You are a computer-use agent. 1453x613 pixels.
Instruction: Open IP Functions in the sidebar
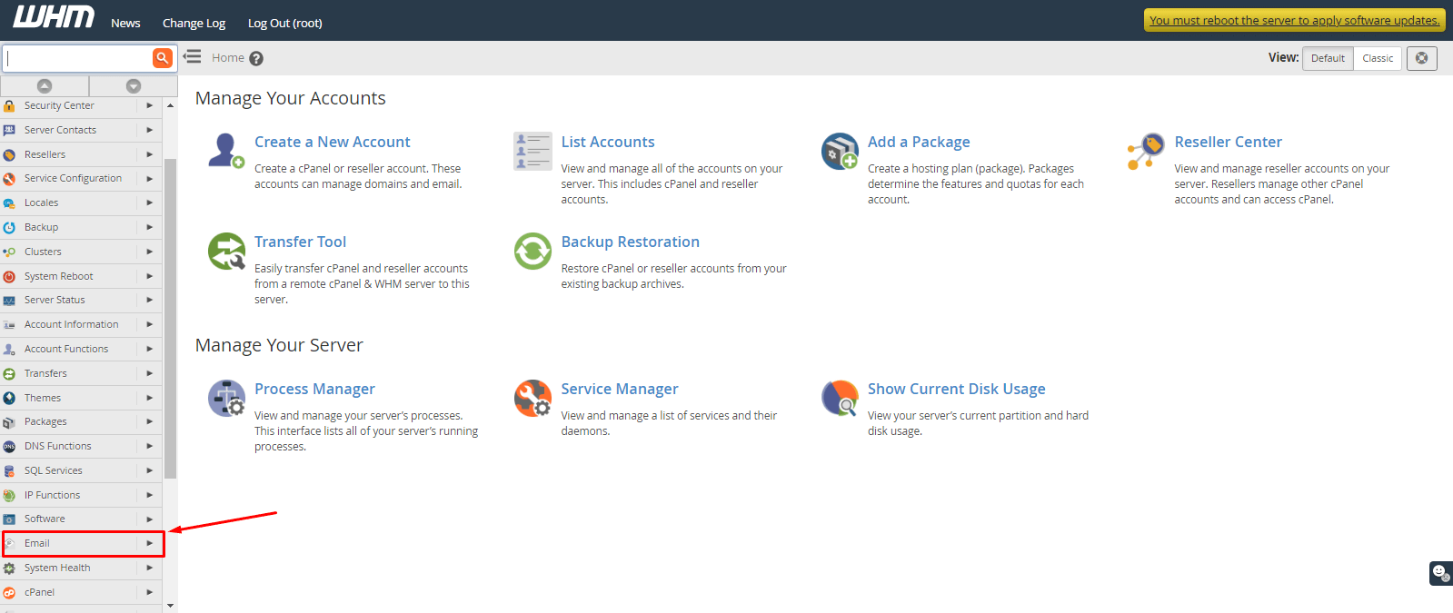(x=52, y=495)
